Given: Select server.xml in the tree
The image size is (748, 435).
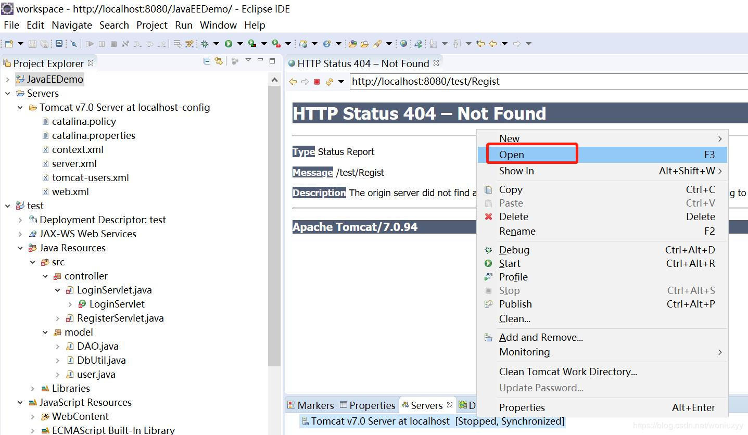Looking at the screenshot, I should 74,164.
